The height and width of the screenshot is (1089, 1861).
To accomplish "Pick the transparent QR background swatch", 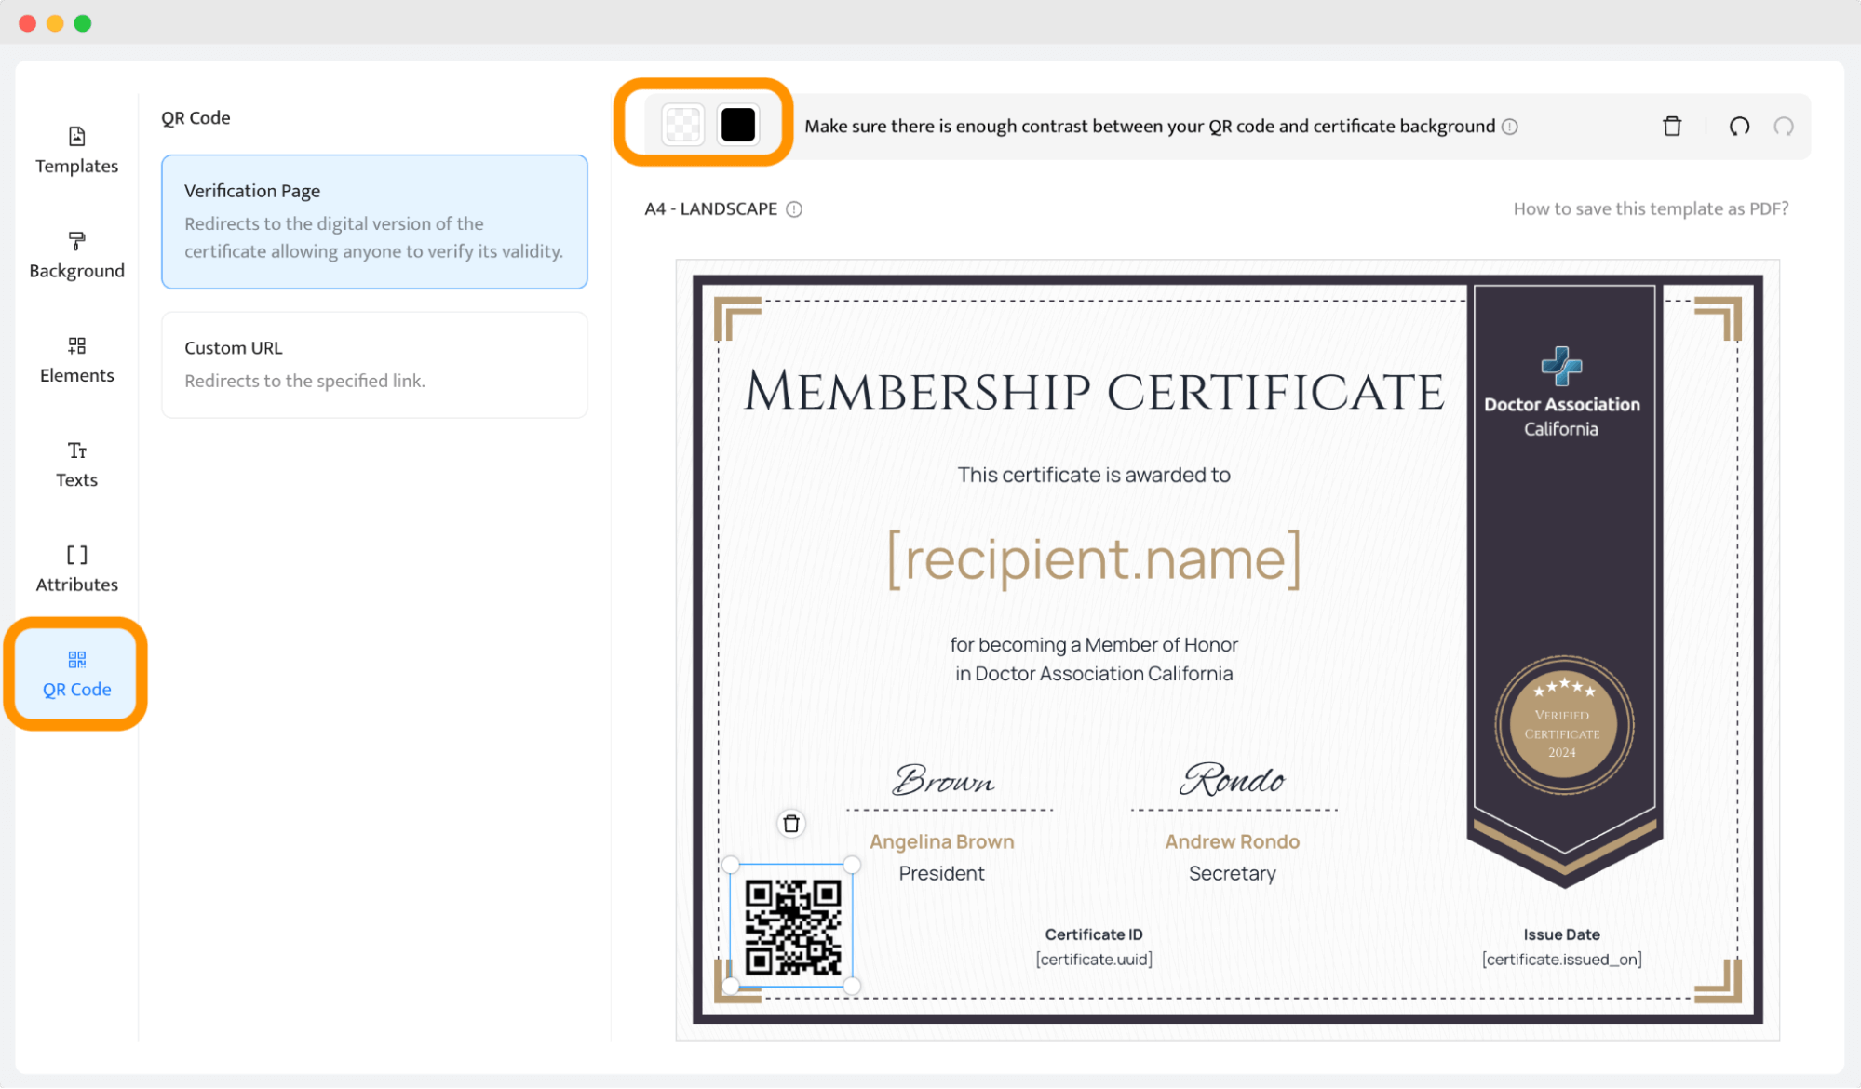I will click(x=682, y=125).
